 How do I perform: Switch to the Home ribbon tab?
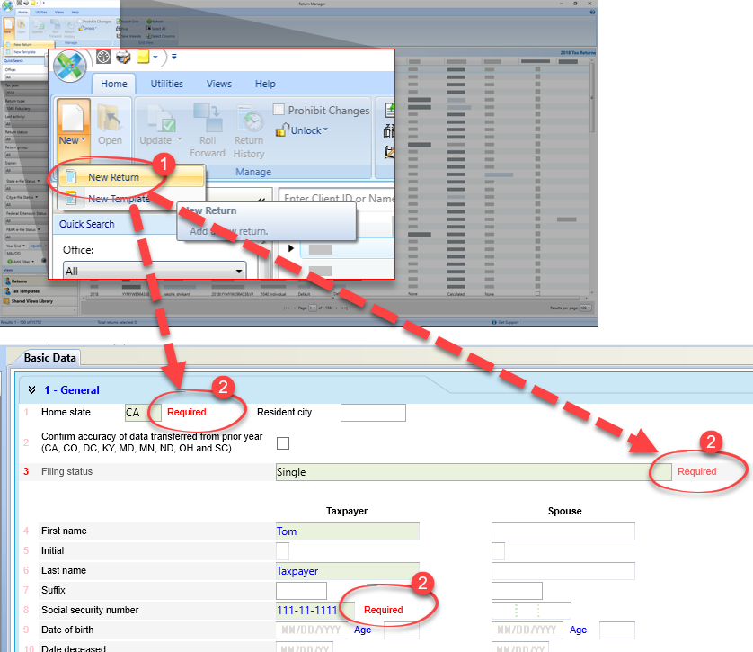click(x=114, y=84)
